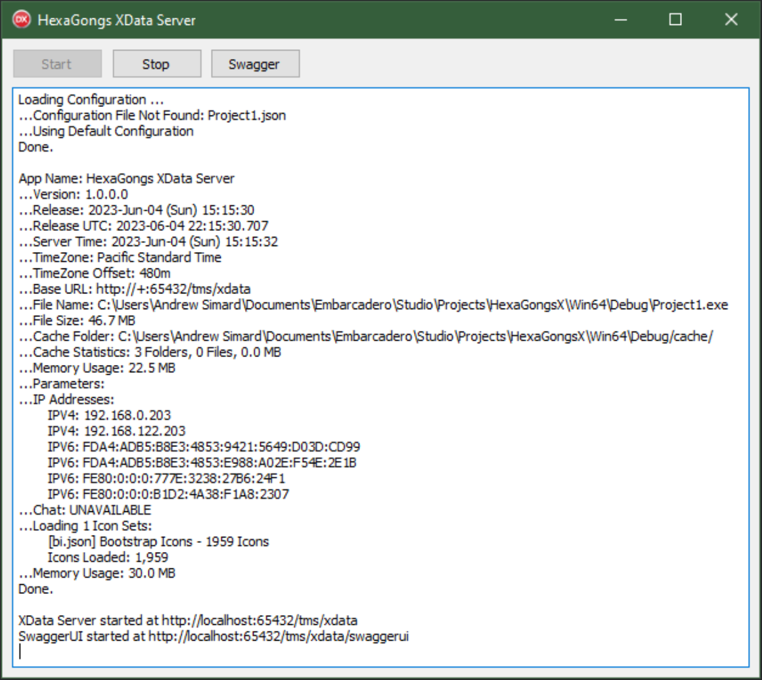This screenshot has height=680, width=762.
Task: Maximize the HexaGongs XData Server window
Action: click(675, 20)
